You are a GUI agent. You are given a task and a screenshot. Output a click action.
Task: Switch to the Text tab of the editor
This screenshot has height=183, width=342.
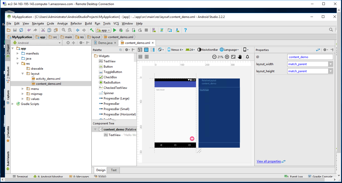tap(113, 170)
